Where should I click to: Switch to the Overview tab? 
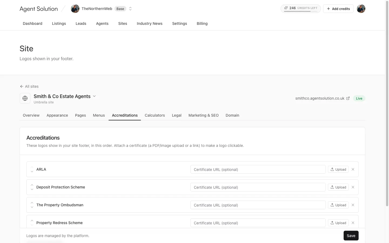point(31,115)
